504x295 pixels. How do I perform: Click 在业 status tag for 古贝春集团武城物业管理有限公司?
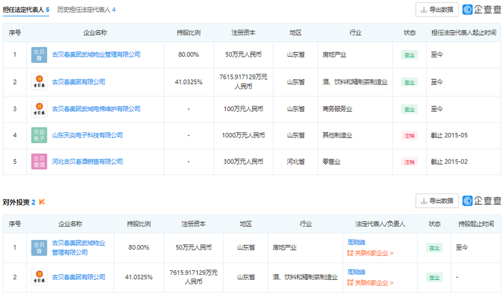coord(409,55)
